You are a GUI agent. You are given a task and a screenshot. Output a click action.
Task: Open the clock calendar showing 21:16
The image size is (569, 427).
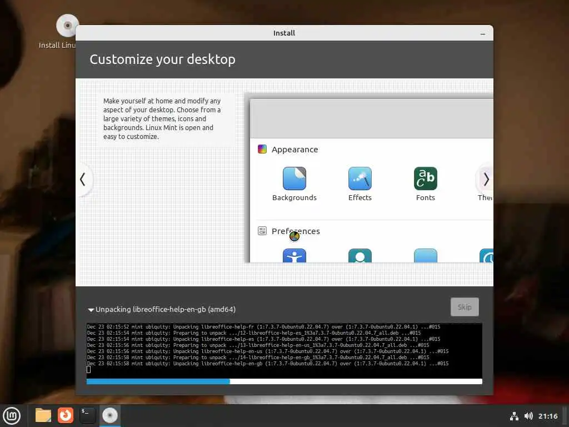(x=547, y=416)
